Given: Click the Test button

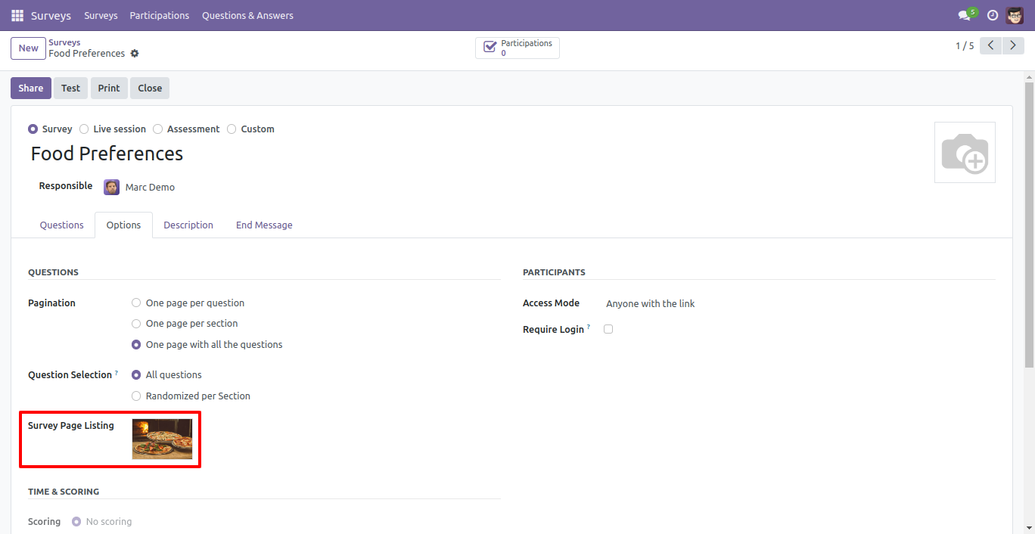Looking at the screenshot, I should point(70,88).
